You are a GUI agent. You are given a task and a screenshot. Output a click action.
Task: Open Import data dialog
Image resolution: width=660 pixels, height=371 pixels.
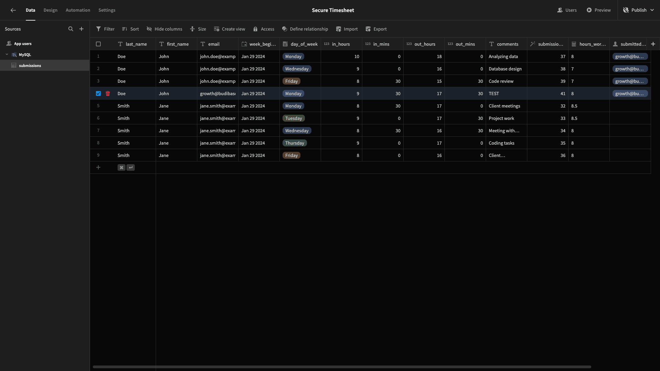347,29
